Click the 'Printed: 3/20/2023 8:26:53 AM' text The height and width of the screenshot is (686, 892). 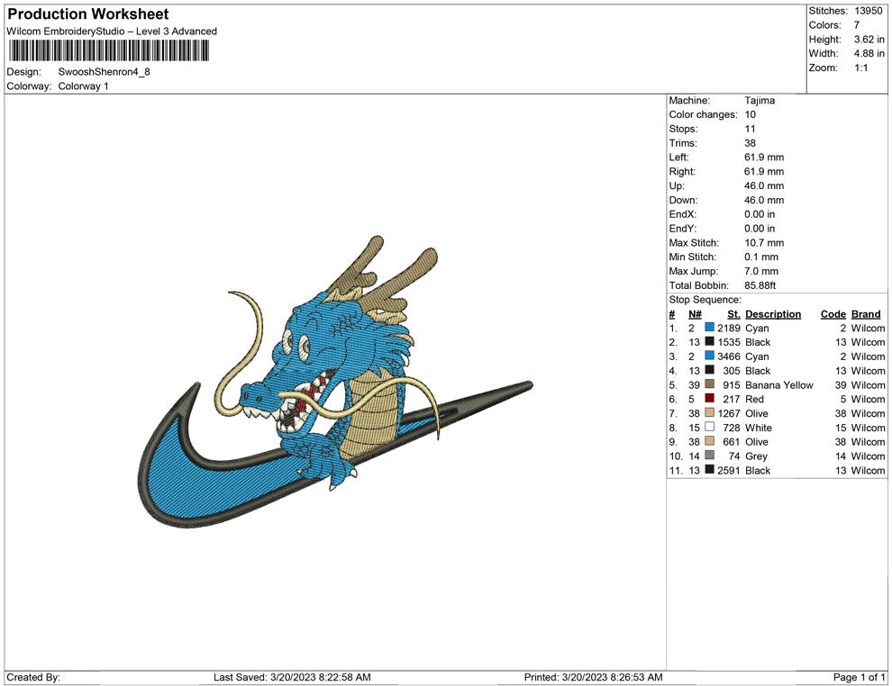coord(593,677)
